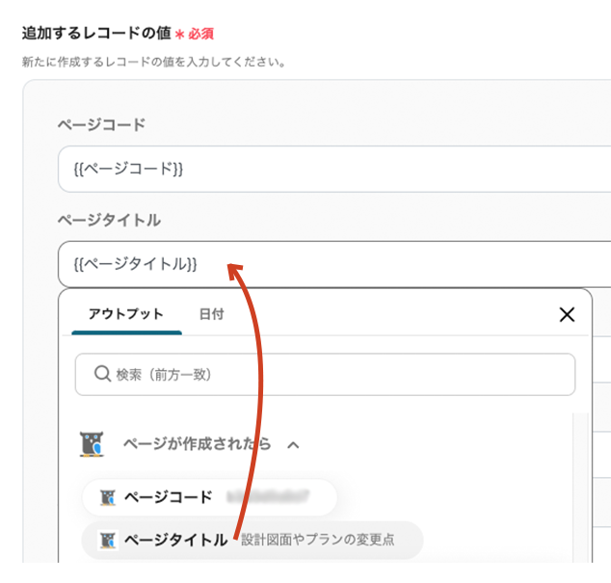
Task: Click the owl icon in ページタイトル chip
Action: click(x=108, y=540)
